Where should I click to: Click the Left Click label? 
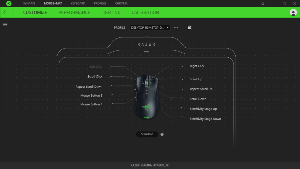tap(96, 67)
